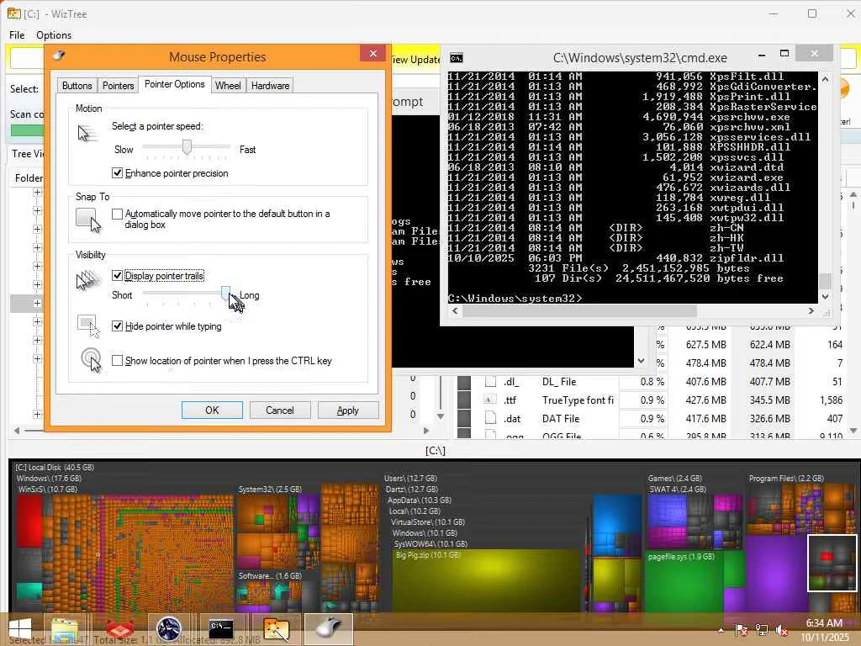Click Cancel in Mouse Properties

pyautogui.click(x=280, y=410)
